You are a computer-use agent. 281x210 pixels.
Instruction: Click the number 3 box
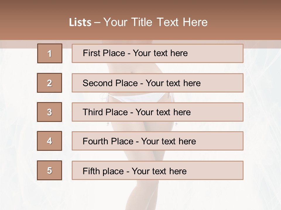click(x=49, y=112)
